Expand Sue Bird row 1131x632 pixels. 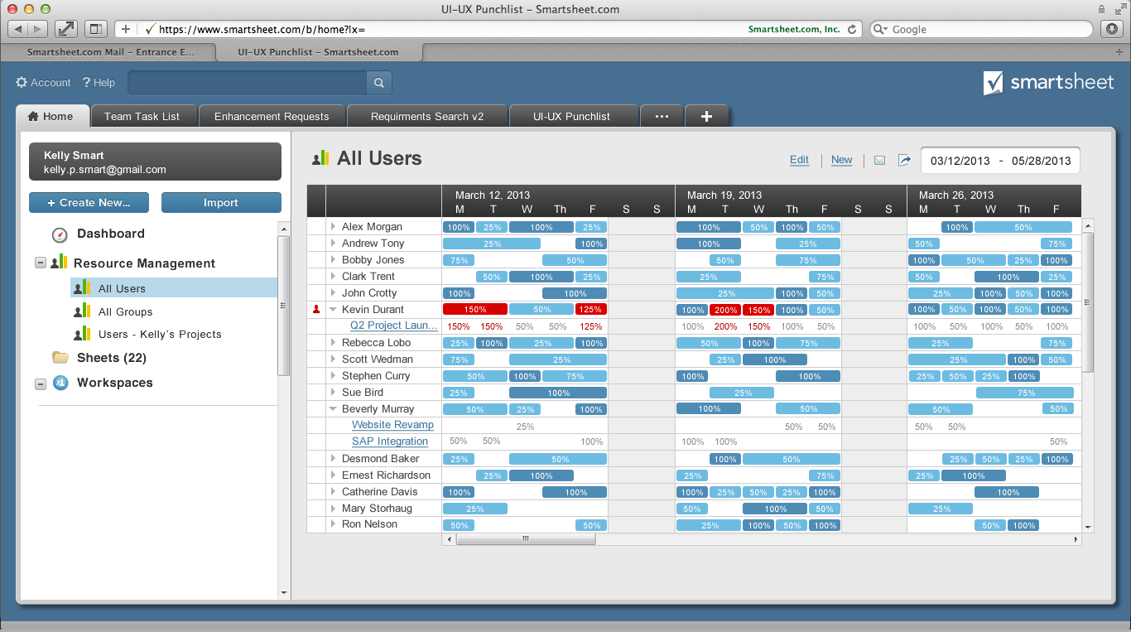(333, 392)
